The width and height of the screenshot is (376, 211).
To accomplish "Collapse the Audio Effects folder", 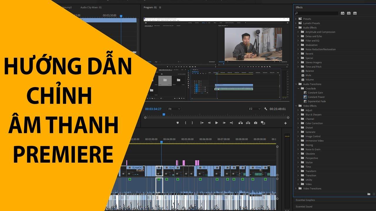I will click(296, 28).
